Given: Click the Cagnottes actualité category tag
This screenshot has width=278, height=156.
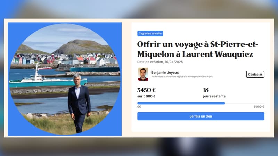Looking at the screenshot, I should coord(150,33).
